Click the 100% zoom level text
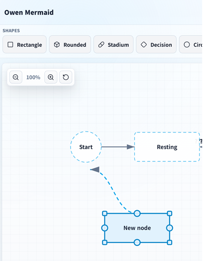Viewport: 203px width, 261px height. coord(33,77)
